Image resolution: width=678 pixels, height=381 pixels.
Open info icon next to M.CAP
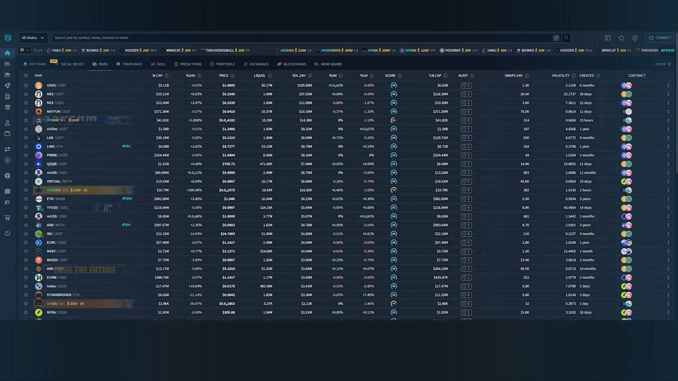(x=166, y=75)
